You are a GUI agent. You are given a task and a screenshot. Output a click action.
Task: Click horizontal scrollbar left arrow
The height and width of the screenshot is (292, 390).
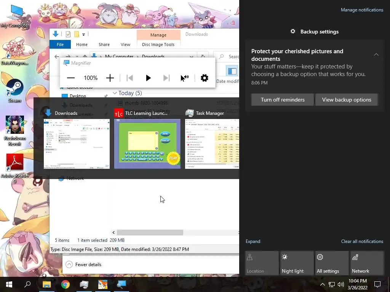(113, 233)
